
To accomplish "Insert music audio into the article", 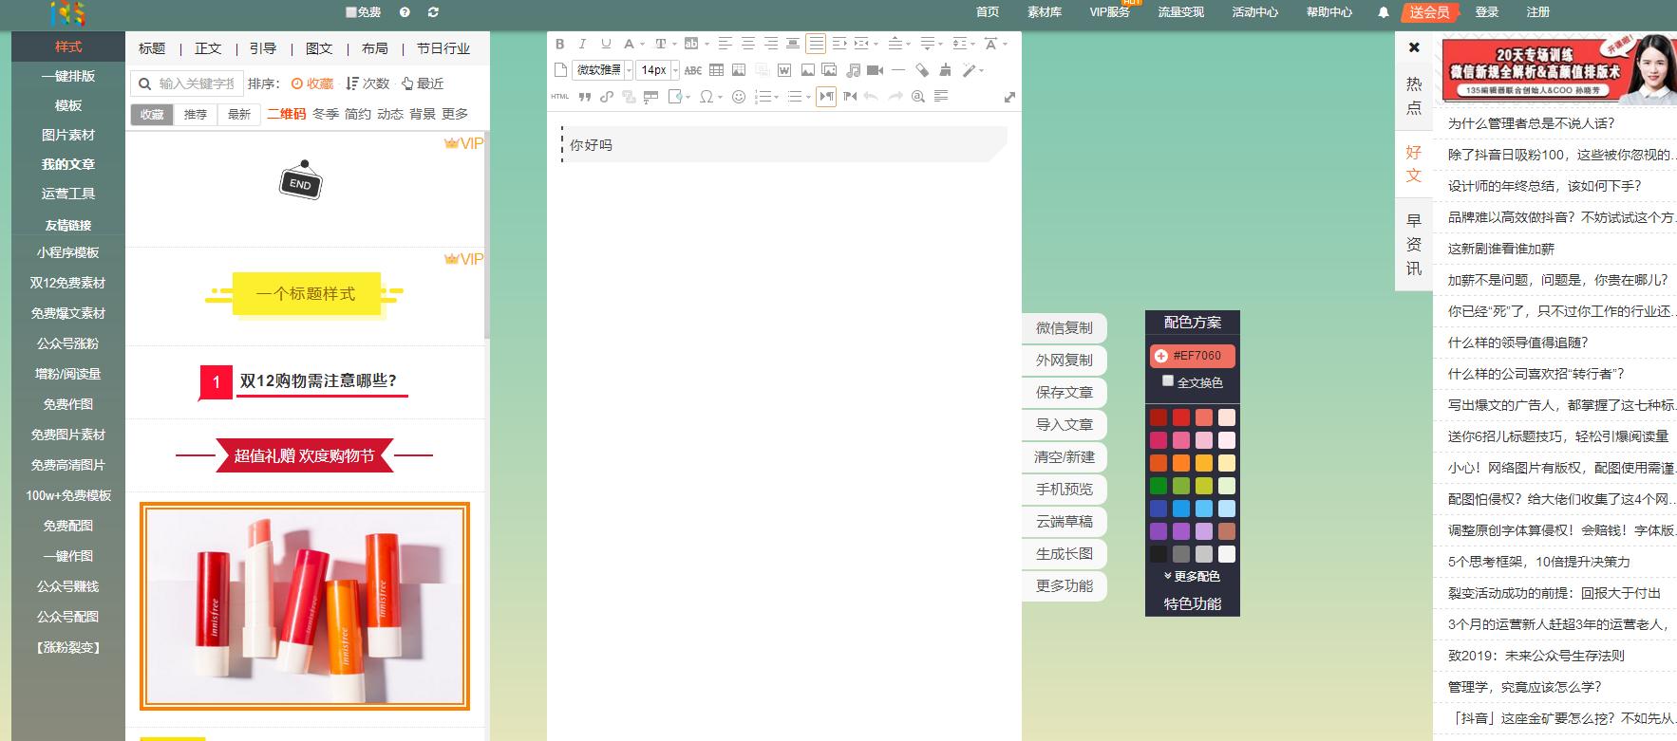I will pyautogui.click(x=853, y=70).
